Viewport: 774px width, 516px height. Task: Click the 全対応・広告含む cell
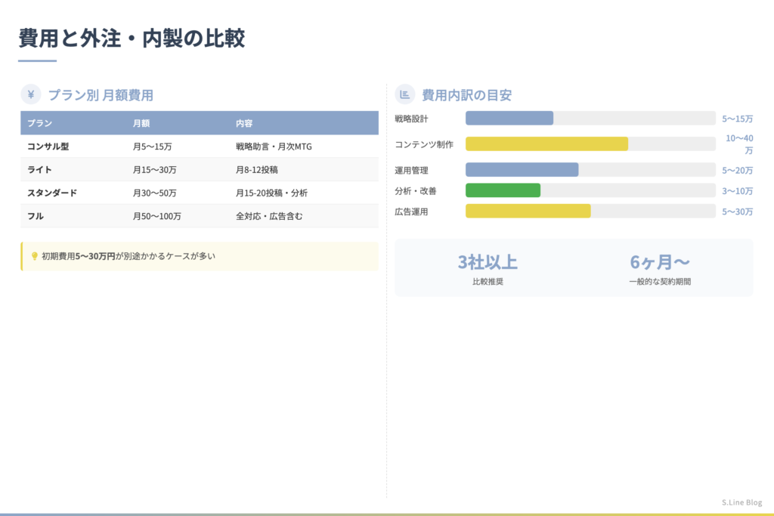(x=269, y=216)
